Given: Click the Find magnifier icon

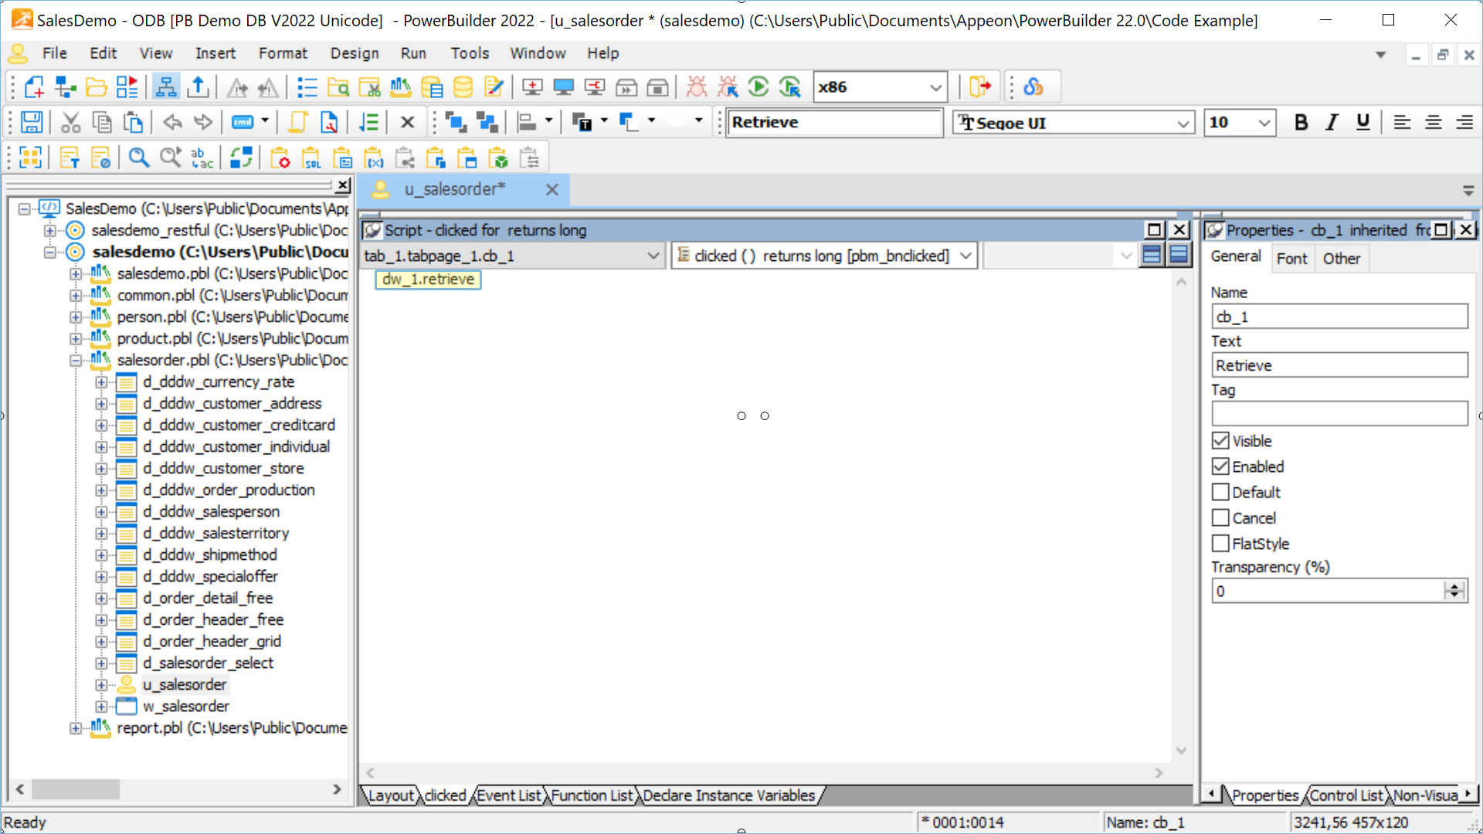Looking at the screenshot, I should [x=139, y=158].
